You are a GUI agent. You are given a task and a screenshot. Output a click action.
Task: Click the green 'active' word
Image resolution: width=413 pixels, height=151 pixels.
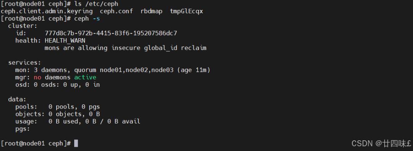click(x=85, y=78)
